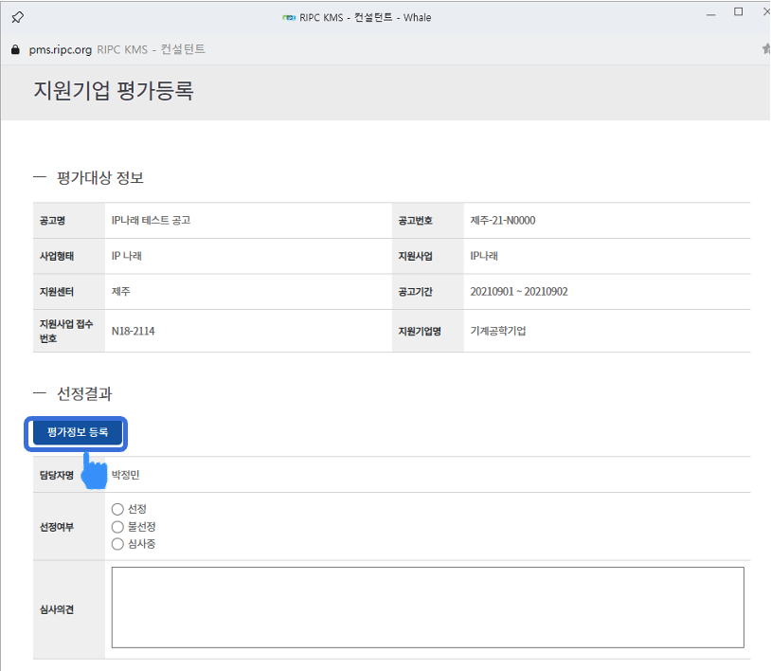771x671 pixels.
Task: Click the 평가정보 등록 button
Action: coord(78,432)
